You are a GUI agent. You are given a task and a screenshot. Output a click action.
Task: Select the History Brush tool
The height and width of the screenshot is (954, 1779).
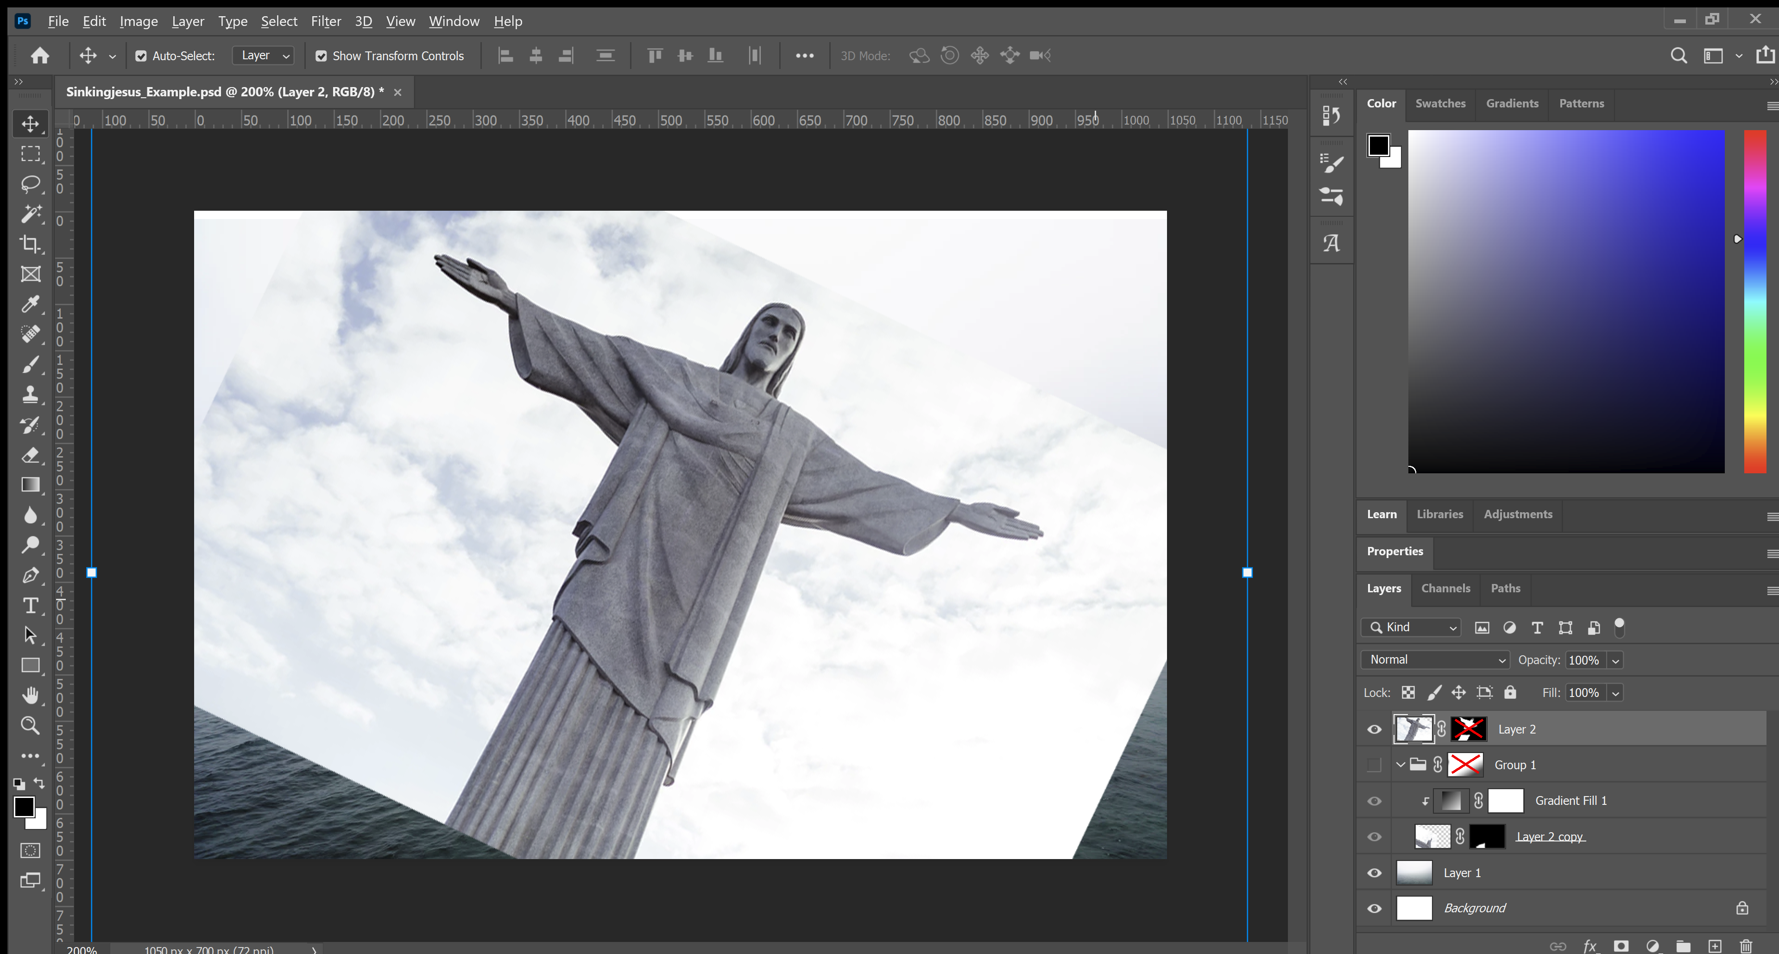point(31,425)
